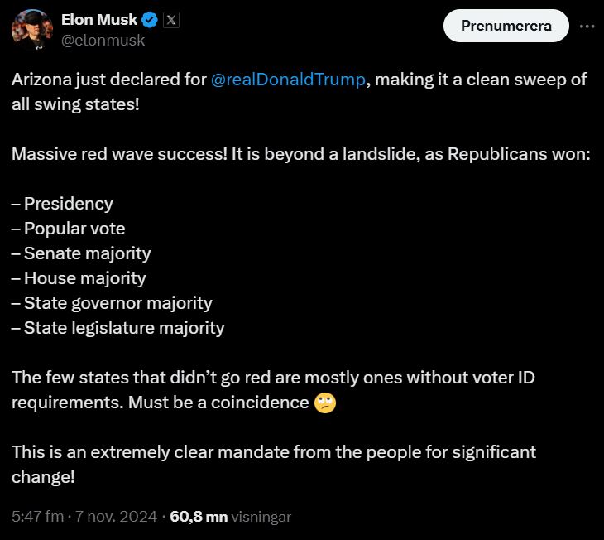Screen dimensions: 604x540
Task: Click the 'Massive red wave success' paragraph
Action: point(300,154)
